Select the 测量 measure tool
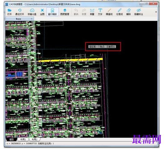The image size is (167, 149). pyautogui.click(x=92, y=12)
